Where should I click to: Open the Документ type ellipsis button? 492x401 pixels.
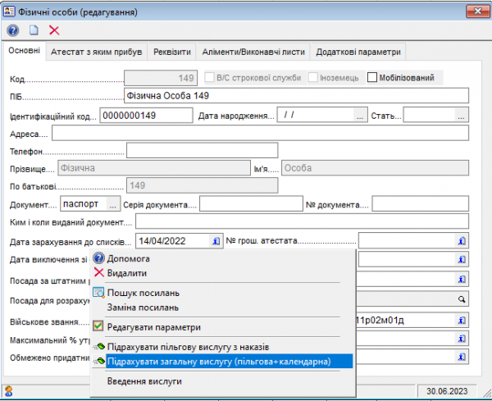click(113, 203)
